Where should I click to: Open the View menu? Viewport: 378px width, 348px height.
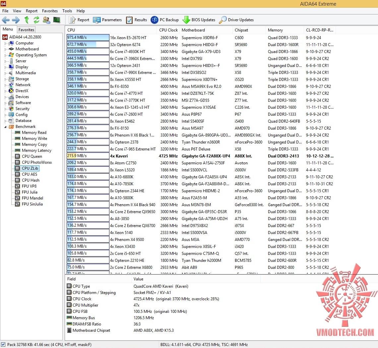pos(17,11)
